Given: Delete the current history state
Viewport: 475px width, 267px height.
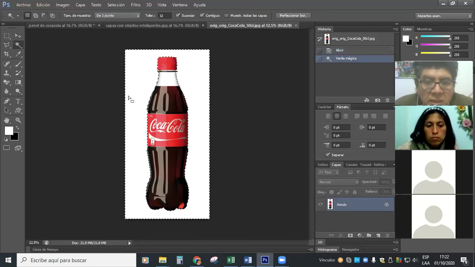Looking at the screenshot, I should pyautogui.click(x=387, y=100).
